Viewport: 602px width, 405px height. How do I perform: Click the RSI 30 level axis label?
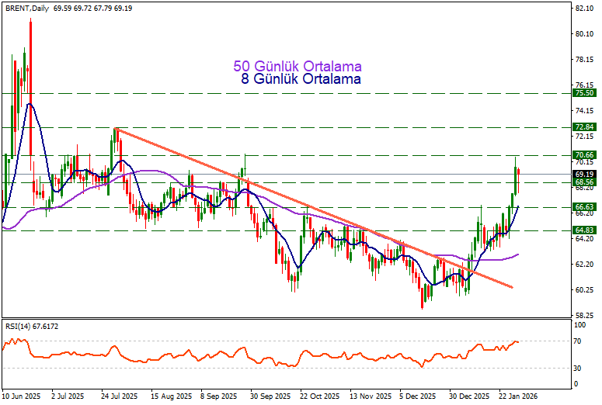pyautogui.click(x=578, y=383)
